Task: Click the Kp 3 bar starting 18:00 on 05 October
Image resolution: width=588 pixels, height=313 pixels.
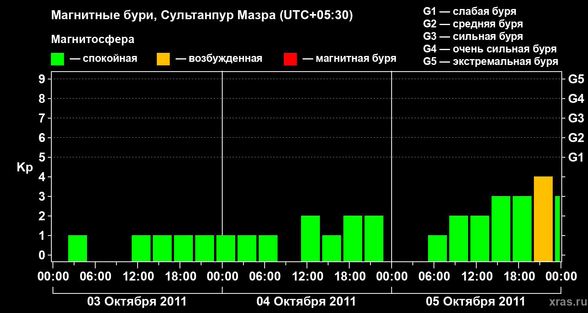Action: pos(522,229)
